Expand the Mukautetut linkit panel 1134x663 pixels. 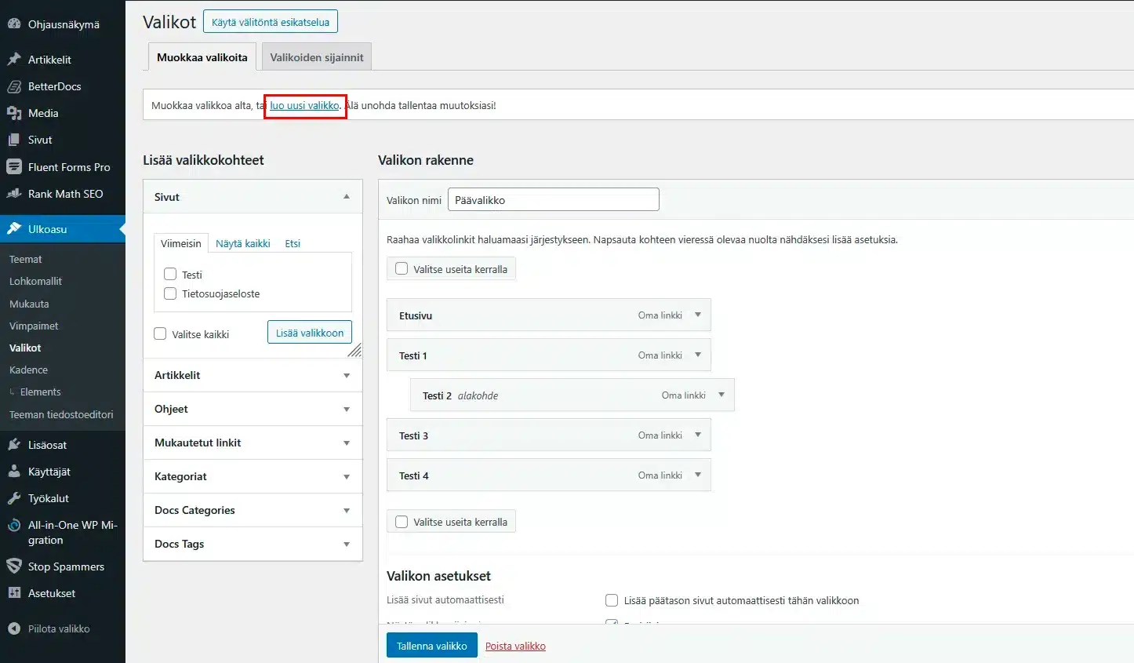pos(346,443)
